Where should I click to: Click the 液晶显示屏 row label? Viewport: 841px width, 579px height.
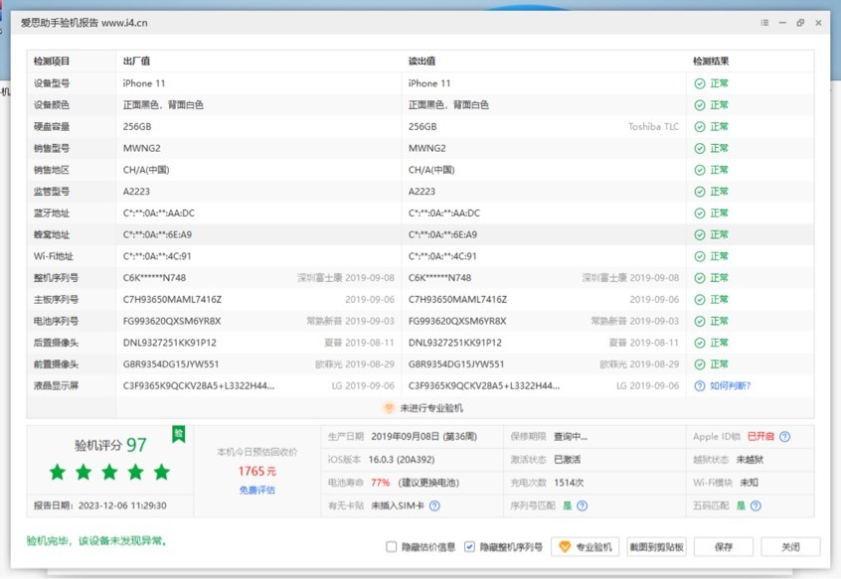[x=56, y=386]
